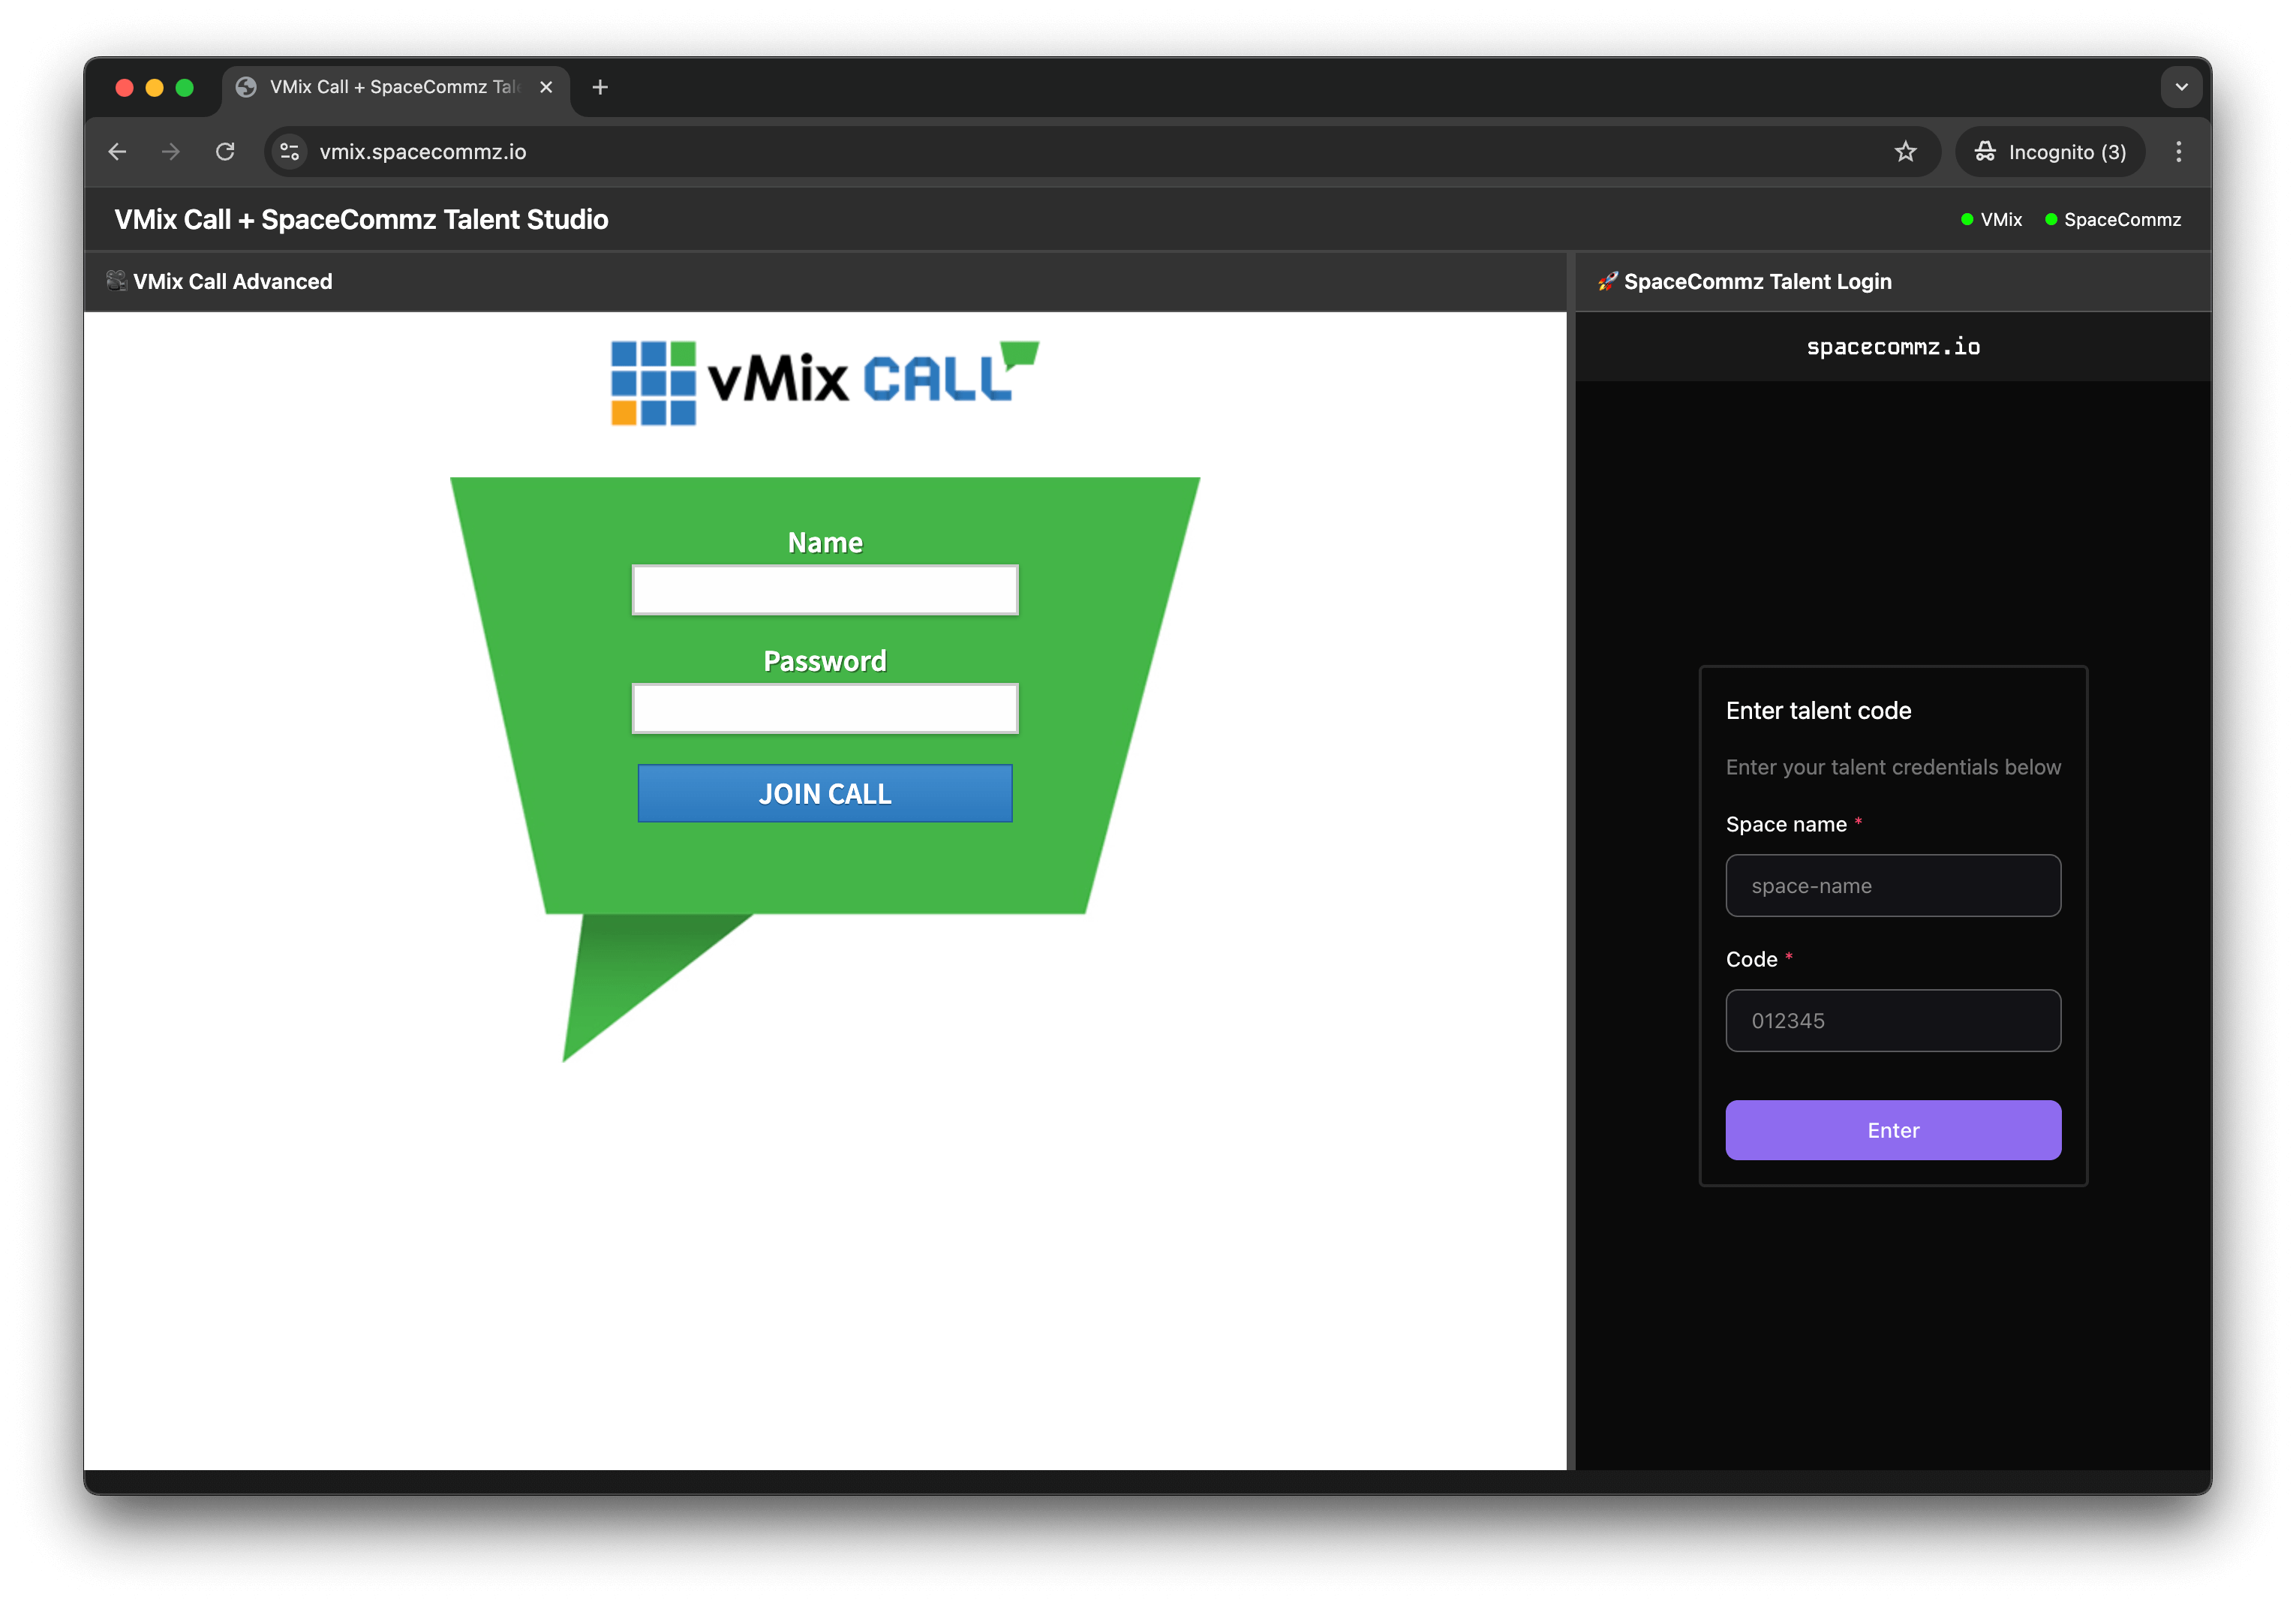Select the VMix Call + SpaceCommz browser tab
2296x1606 pixels.
tap(396, 87)
